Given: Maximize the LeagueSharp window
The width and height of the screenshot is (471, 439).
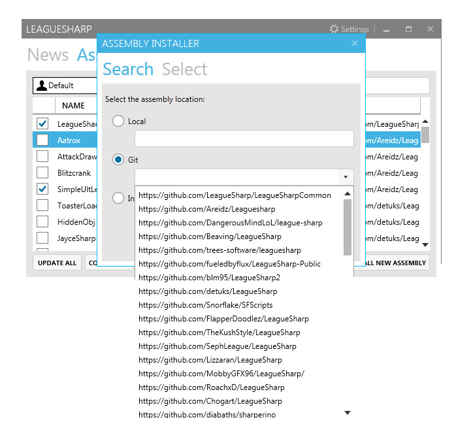Looking at the screenshot, I should [x=408, y=29].
